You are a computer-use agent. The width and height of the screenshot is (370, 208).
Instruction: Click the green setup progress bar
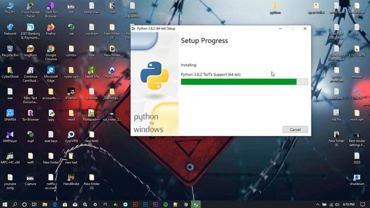point(244,81)
